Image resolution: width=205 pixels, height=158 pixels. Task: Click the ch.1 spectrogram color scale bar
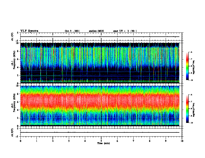click(x=187, y=66)
